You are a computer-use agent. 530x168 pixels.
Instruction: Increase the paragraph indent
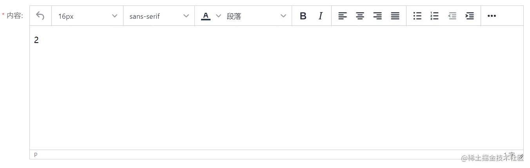pos(470,16)
